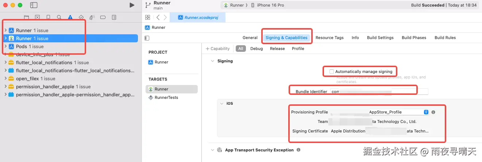Viewport: 482px width, 162px height.
Task: Expand the Pods project in navigator
Action: (5, 46)
